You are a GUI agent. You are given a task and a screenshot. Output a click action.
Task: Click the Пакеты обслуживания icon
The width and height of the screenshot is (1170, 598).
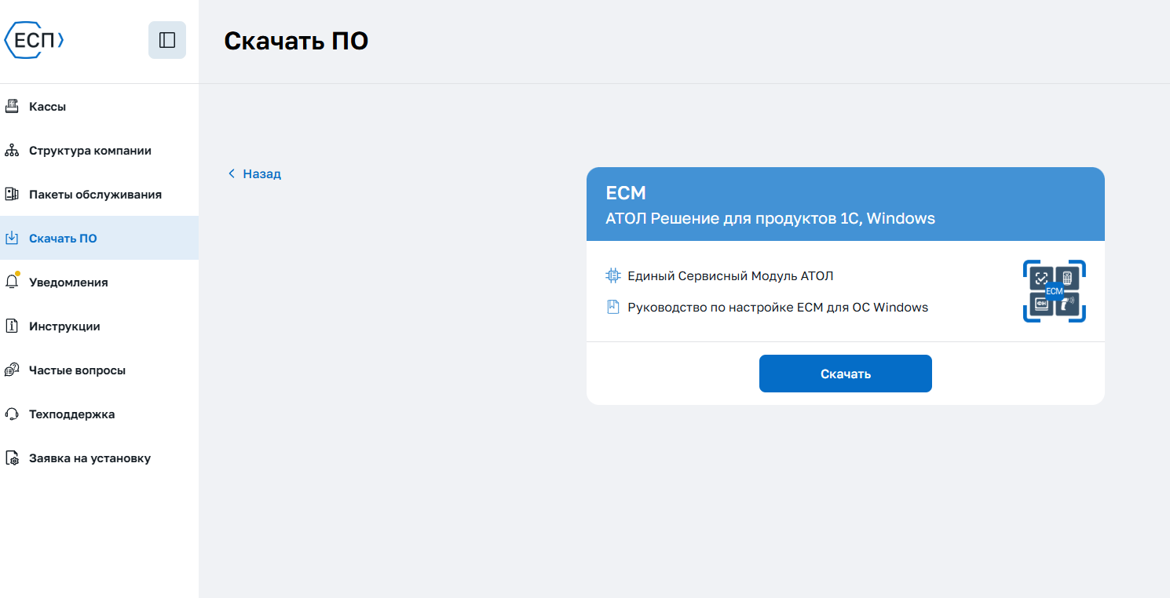coord(12,194)
